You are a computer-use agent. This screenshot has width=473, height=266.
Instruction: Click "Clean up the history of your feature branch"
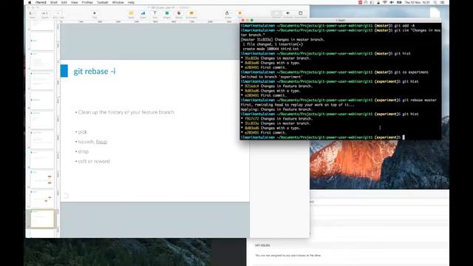(126, 112)
